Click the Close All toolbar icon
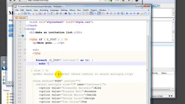The height and width of the screenshot is (104, 185). pyautogui.click(x=36, y=14)
